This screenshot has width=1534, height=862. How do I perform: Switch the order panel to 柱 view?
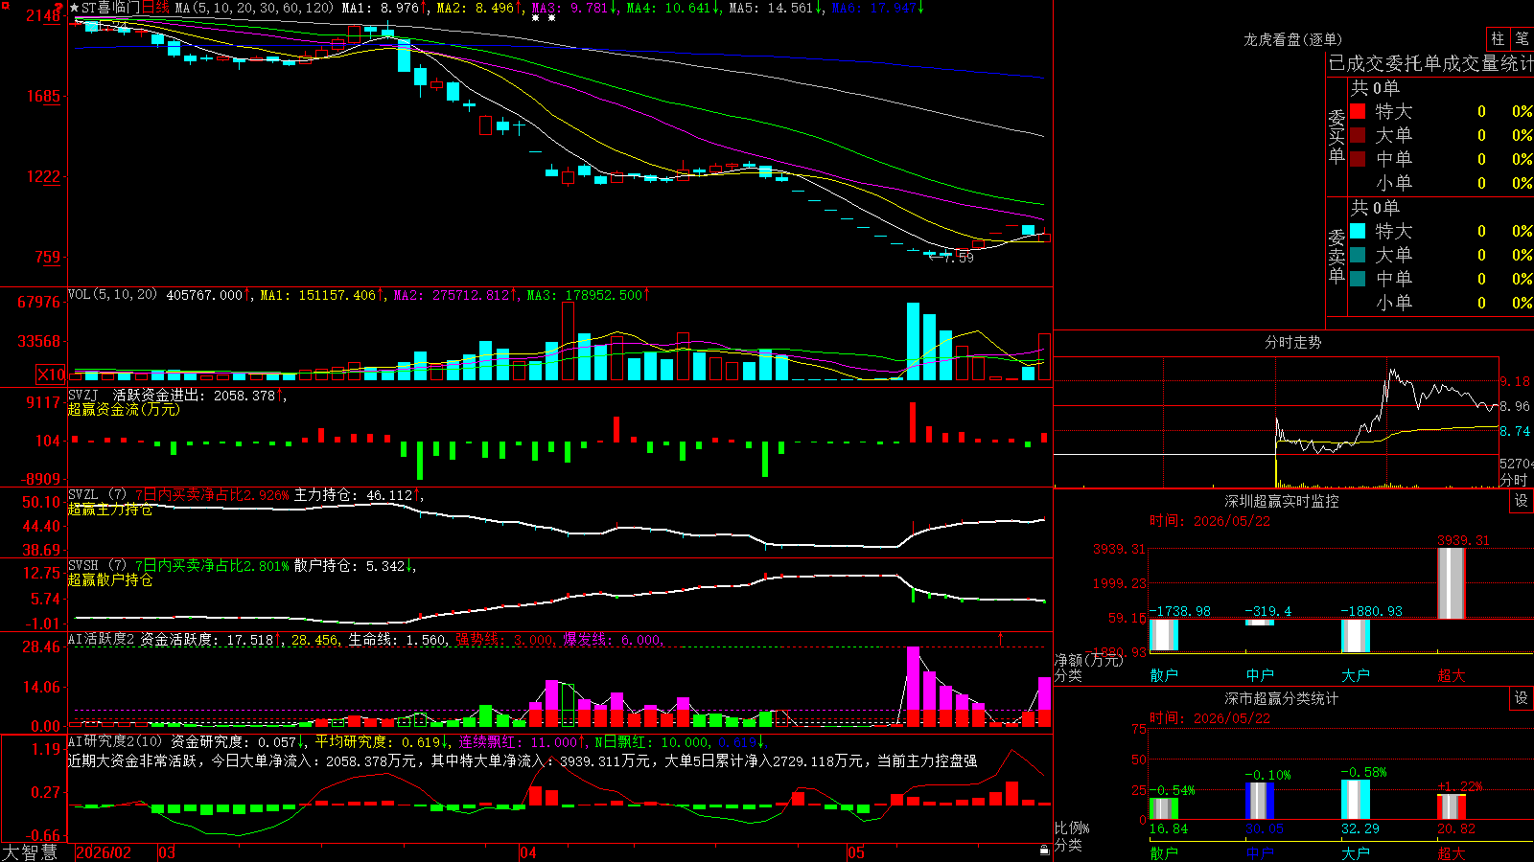pos(1498,38)
